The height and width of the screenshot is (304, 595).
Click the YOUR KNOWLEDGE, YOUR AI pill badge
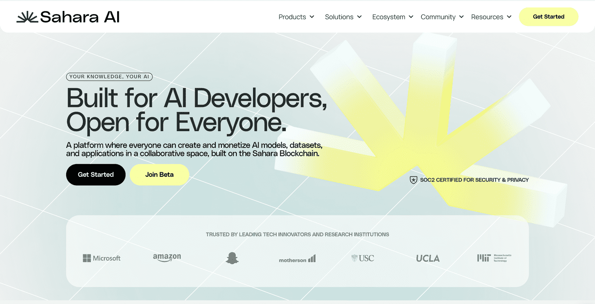coord(109,76)
